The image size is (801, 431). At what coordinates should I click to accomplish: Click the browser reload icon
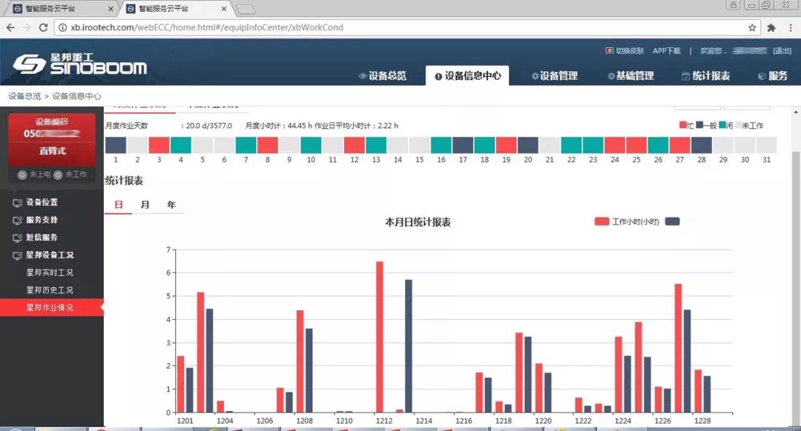pyautogui.click(x=43, y=27)
